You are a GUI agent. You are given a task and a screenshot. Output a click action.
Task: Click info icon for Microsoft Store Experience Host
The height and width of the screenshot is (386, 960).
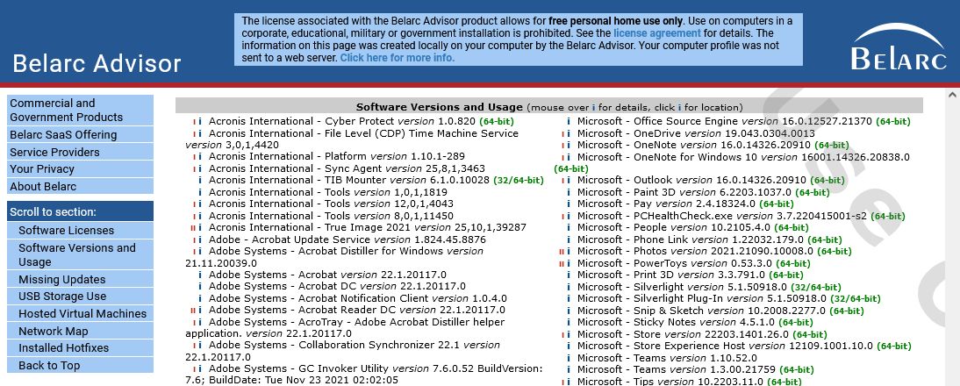pyautogui.click(x=568, y=346)
